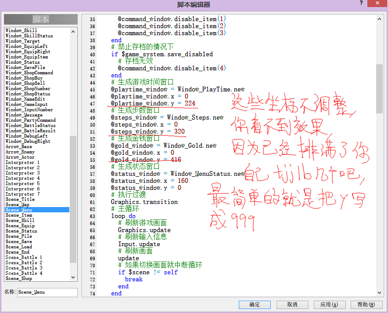Click the value 416 on line 55

[176, 160]
